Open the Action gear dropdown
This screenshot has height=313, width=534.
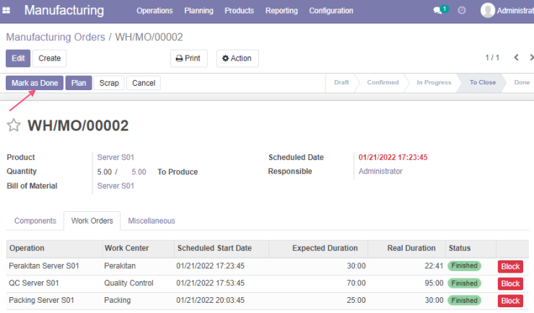[x=237, y=58]
